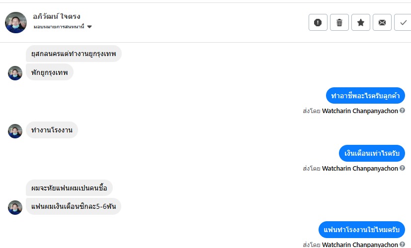Click the blue ทำอาชีพอะไรครับลูกค้า message bubble
This screenshot has width=411, height=248.
coord(365,95)
